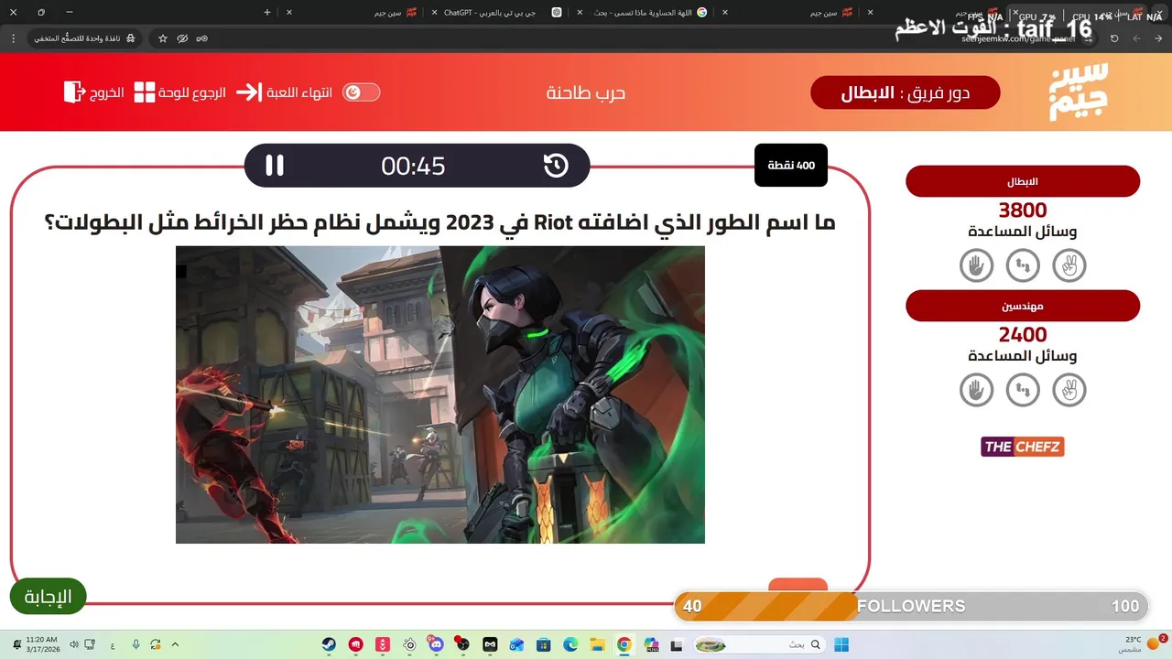This screenshot has width=1172, height=659.
Task: Reveal the answer with الإجابة button
Action: point(48,597)
